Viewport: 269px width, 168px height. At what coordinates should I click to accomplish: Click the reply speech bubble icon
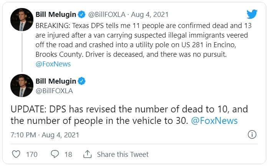(x=55, y=154)
